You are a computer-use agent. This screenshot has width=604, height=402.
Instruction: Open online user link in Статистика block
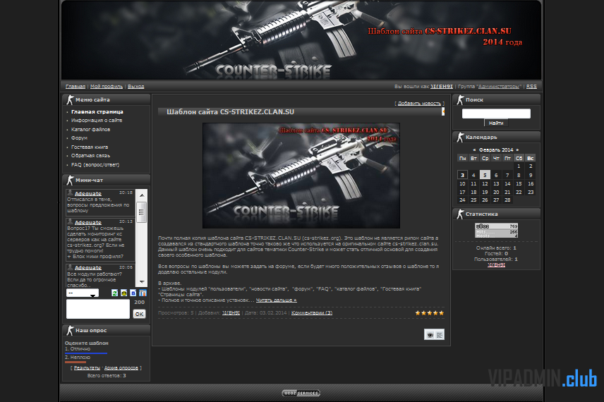pyautogui.click(x=496, y=265)
